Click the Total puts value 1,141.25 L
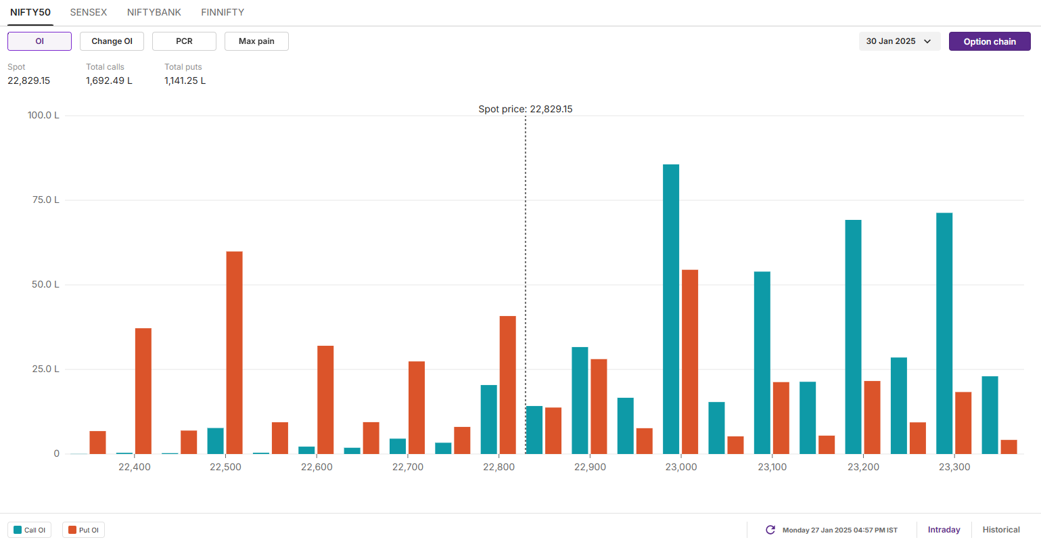This screenshot has height=544, width=1041. (x=185, y=81)
